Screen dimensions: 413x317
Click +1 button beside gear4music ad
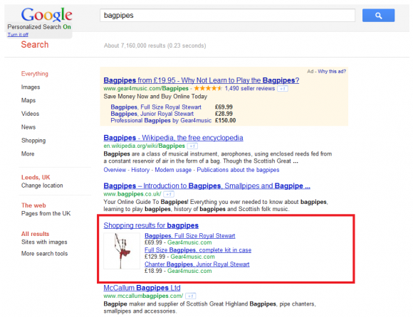point(283,89)
